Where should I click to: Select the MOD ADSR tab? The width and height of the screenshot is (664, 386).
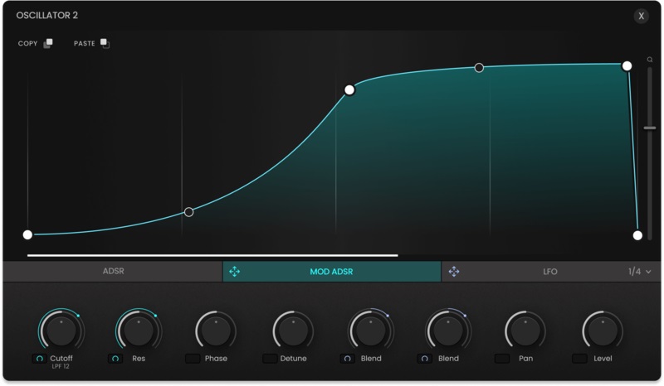click(x=332, y=272)
